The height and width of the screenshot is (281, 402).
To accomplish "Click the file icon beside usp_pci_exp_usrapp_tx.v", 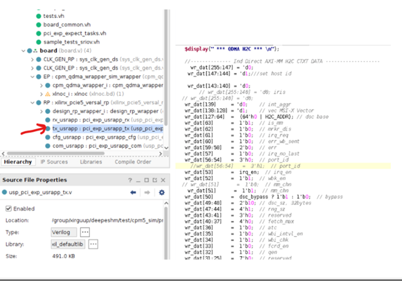I will point(4,192).
